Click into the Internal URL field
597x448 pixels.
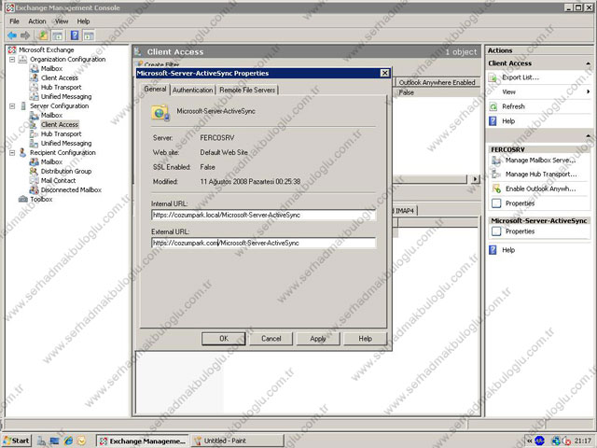[263, 216]
